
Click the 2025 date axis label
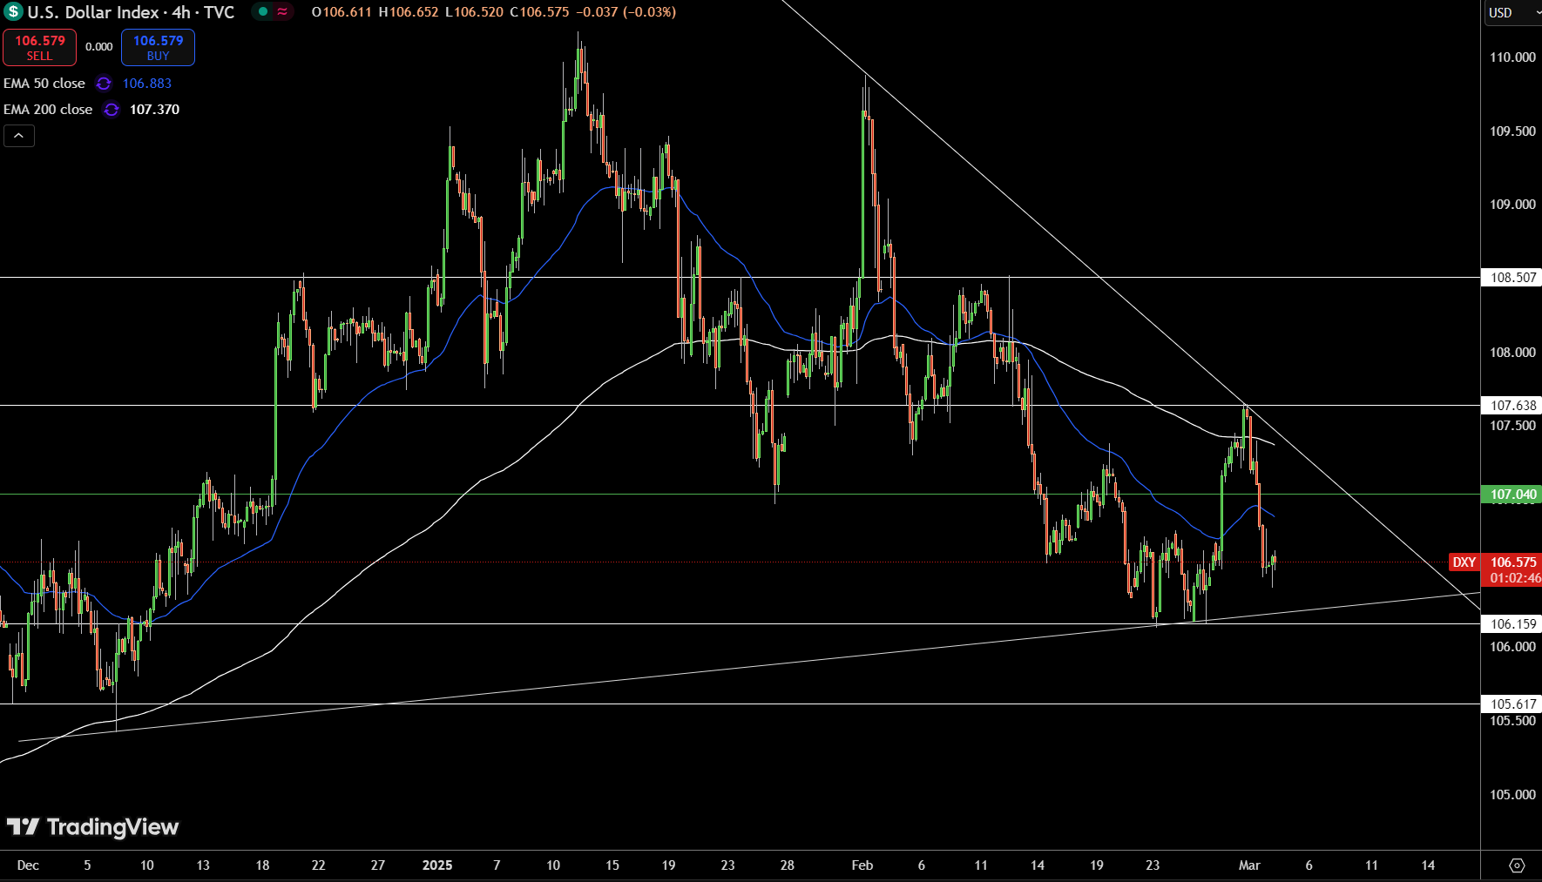pos(437,865)
